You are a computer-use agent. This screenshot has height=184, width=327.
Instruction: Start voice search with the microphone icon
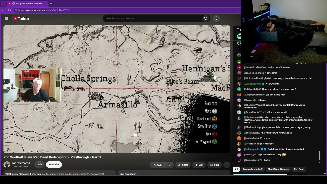pos(216,18)
